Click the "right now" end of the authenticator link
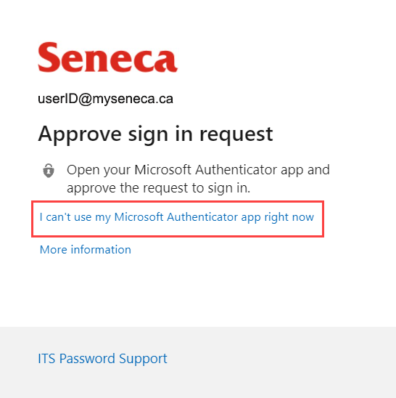396x398 pixels. 289,217
